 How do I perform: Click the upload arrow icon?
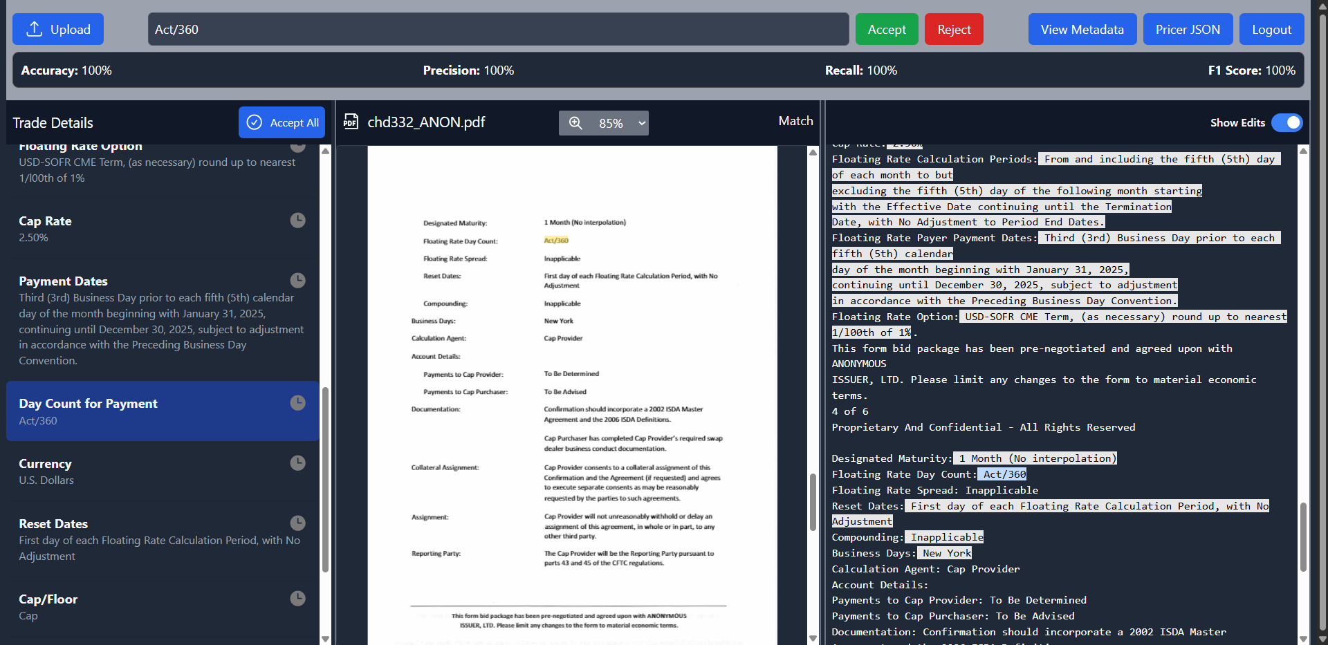(x=34, y=29)
